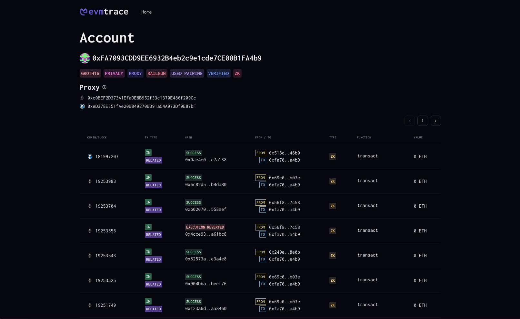Open transaction hash 0x0ae4e0..e7a138
The height and width of the screenshot is (319, 520).
coord(206,160)
